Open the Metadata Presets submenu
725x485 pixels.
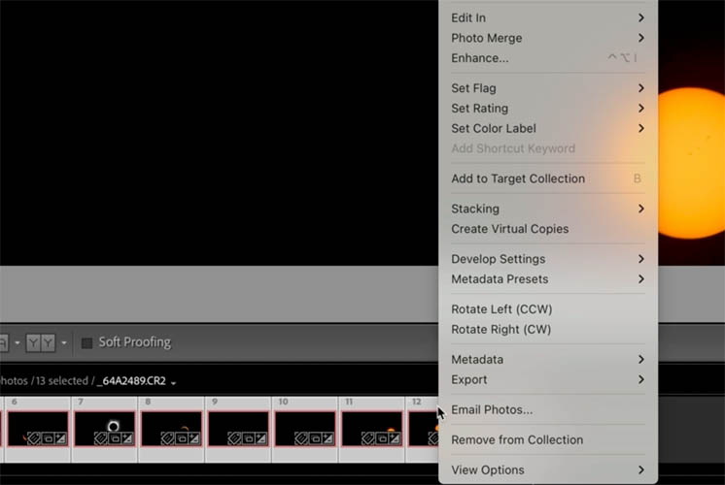point(547,279)
